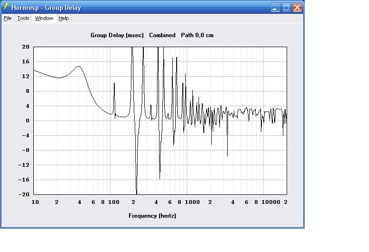
Task: Click the 'Combined' label above chart
Action: point(162,35)
